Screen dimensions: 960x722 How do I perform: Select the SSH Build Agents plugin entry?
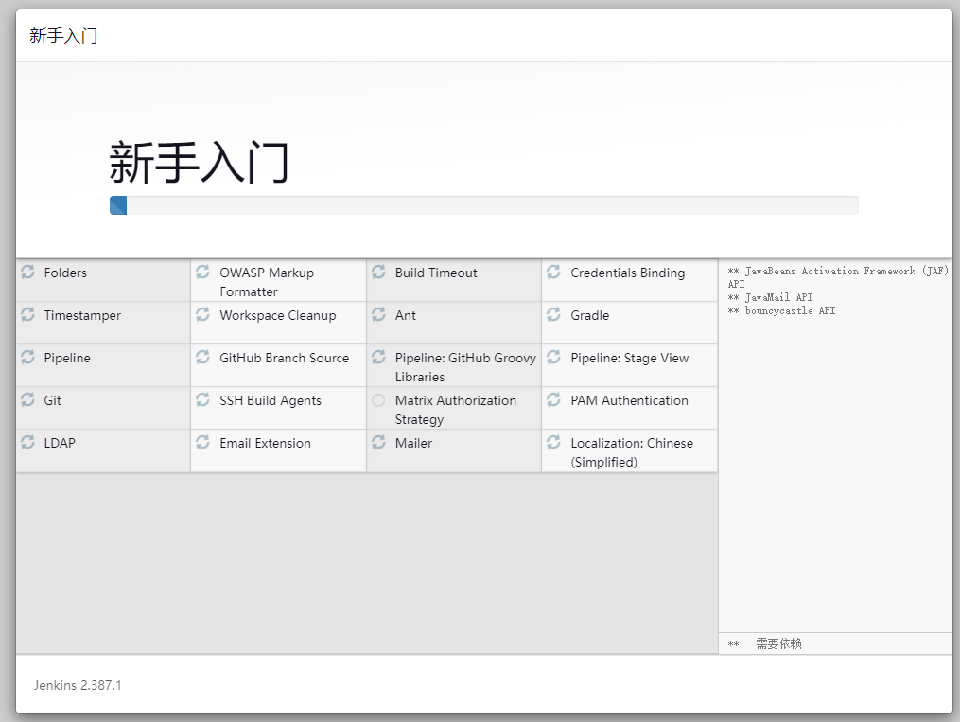(271, 400)
